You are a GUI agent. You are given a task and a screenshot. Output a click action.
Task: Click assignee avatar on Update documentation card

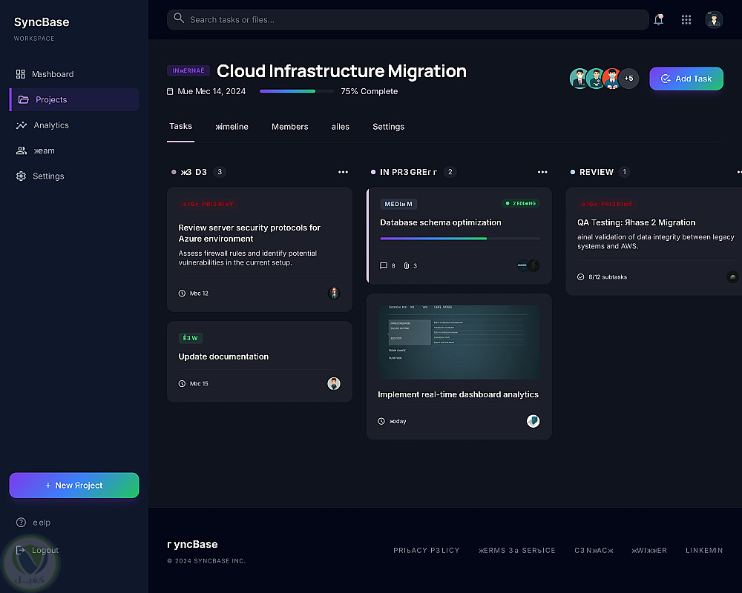click(x=334, y=383)
